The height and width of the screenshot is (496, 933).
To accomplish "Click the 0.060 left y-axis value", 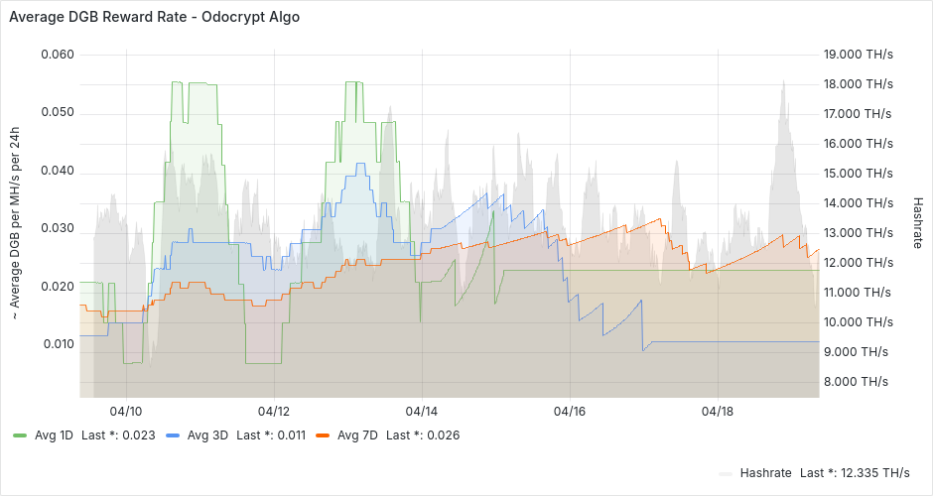I will point(57,54).
